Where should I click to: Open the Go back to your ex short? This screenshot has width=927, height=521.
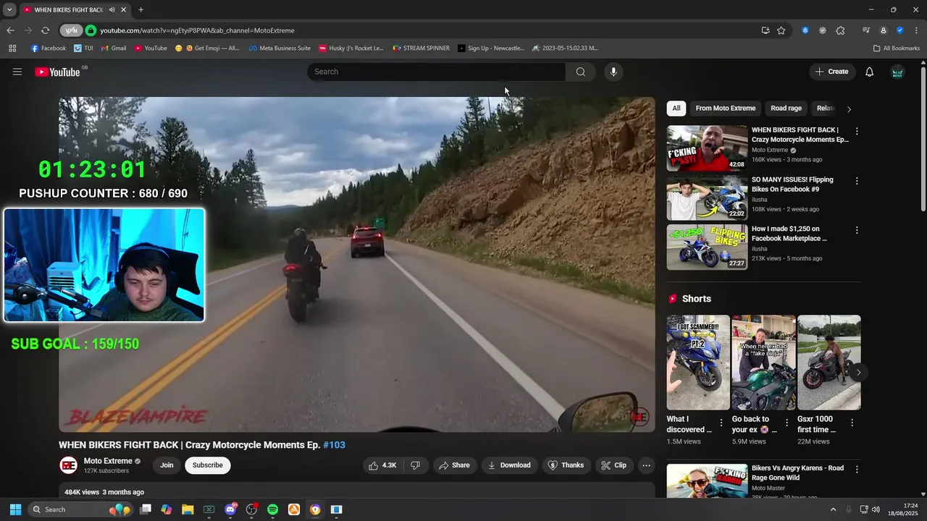(x=763, y=363)
